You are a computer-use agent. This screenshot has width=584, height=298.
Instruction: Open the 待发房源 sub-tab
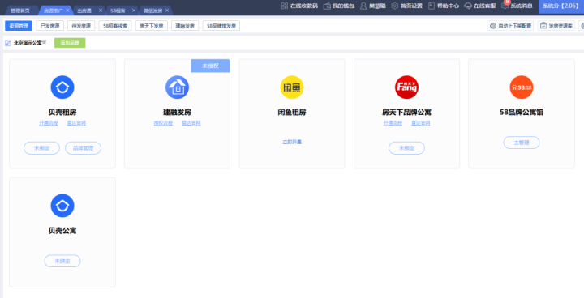pos(81,26)
